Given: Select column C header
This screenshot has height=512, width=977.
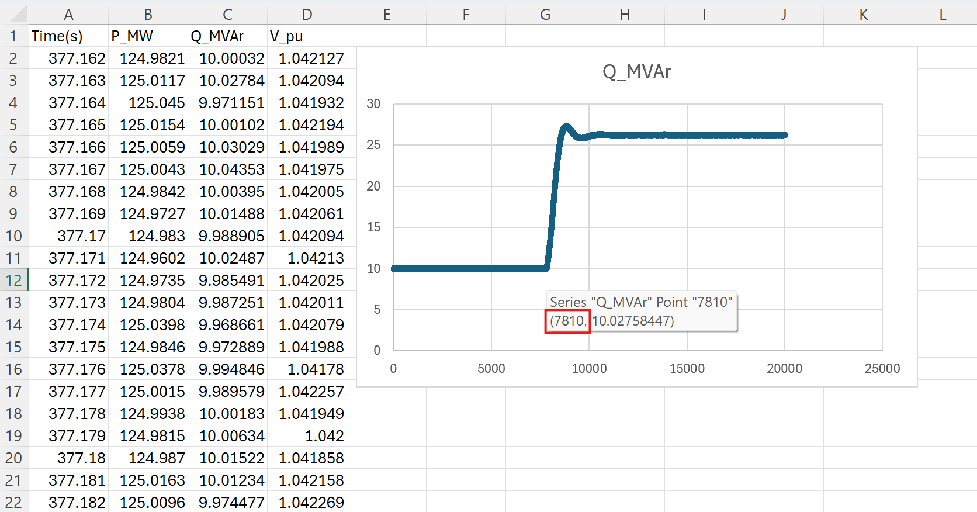Looking at the screenshot, I should (227, 15).
